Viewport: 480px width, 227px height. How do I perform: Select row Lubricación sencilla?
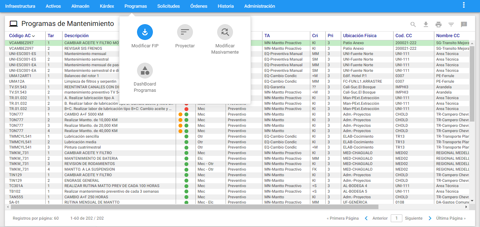[238, 136]
